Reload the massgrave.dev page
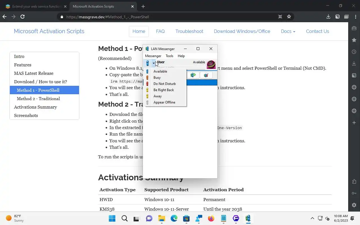The height and width of the screenshot is (225, 360). click(x=22, y=17)
